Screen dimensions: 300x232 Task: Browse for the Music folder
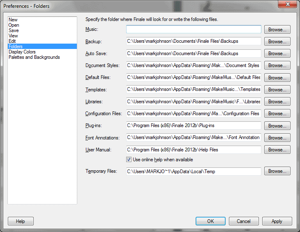277,30
